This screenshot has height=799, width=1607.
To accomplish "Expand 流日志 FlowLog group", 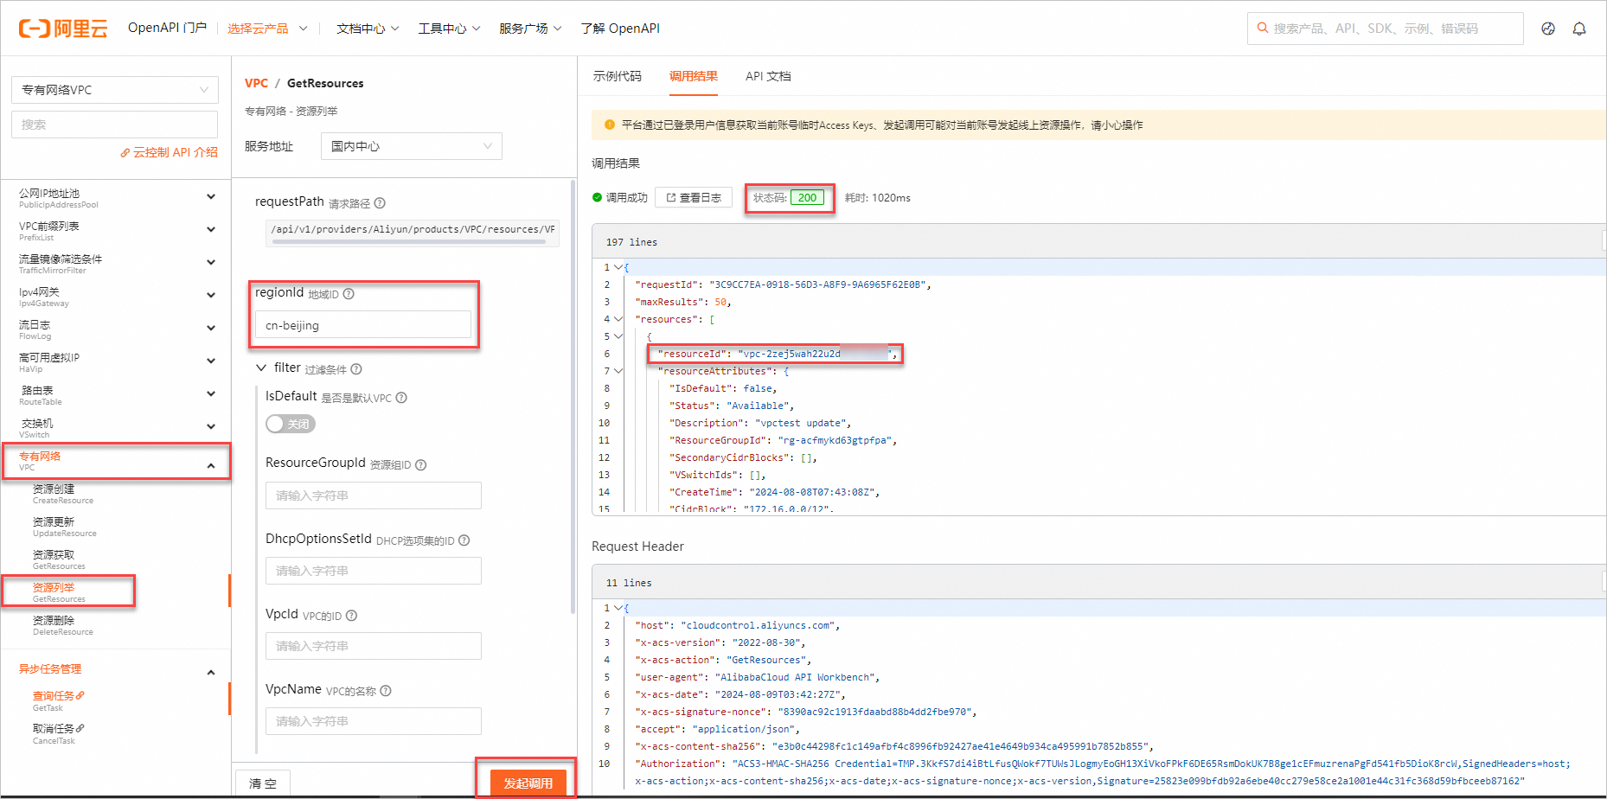I will (x=211, y=329).
